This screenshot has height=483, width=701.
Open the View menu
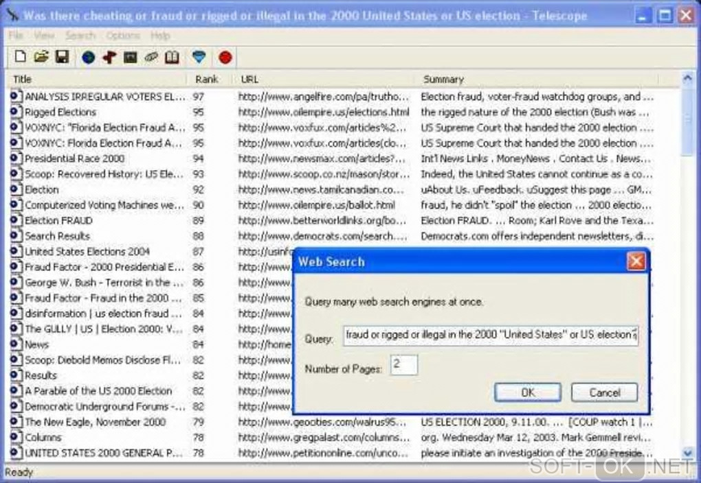point(44,35)
